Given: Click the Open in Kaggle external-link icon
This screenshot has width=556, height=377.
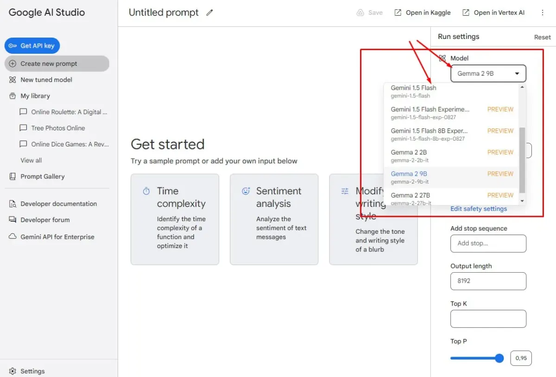Looking at the screenshot, I should (398, 13).
